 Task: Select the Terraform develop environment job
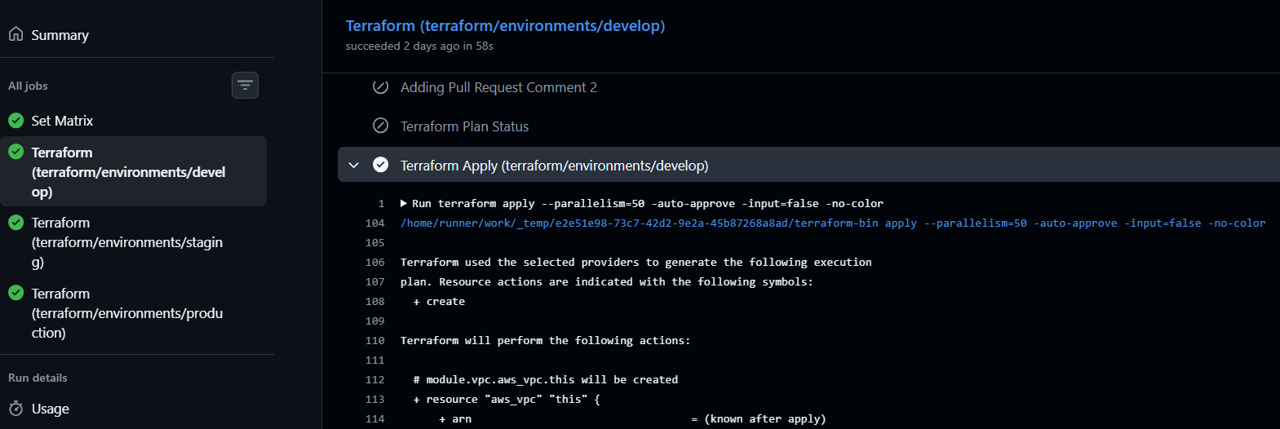[134, 171]
